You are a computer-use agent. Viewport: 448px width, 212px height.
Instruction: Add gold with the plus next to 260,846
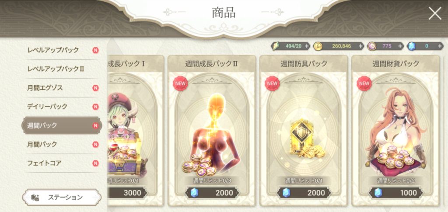pos(361,46)
